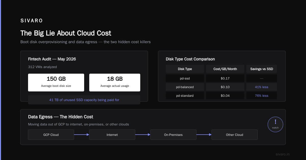Click the 'Moving data out of GCP' description
Viewport: 306px width, 160px height.
pyautogui.click(x=79, y=124)
